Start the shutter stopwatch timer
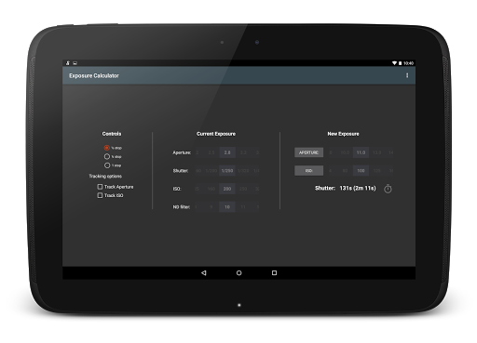 [388, 189]
